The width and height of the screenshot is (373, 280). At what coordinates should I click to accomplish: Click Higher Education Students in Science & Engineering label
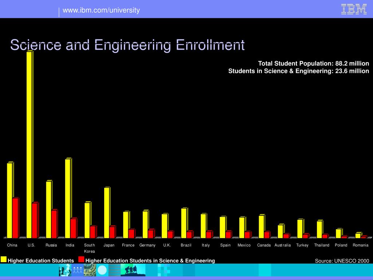(x=150, y=261)
